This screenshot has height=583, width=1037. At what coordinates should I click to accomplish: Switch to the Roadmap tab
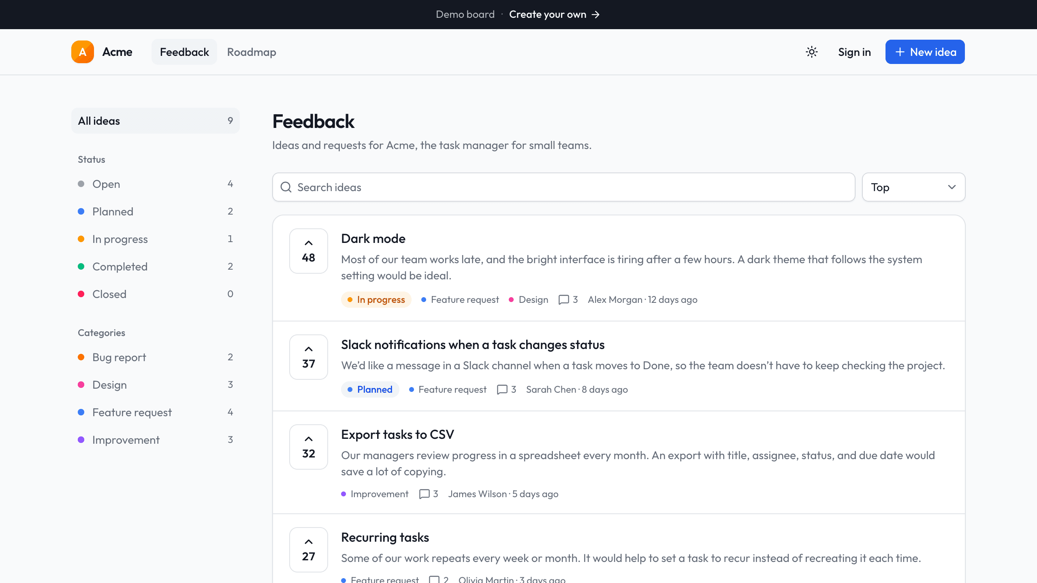point(252,52)
